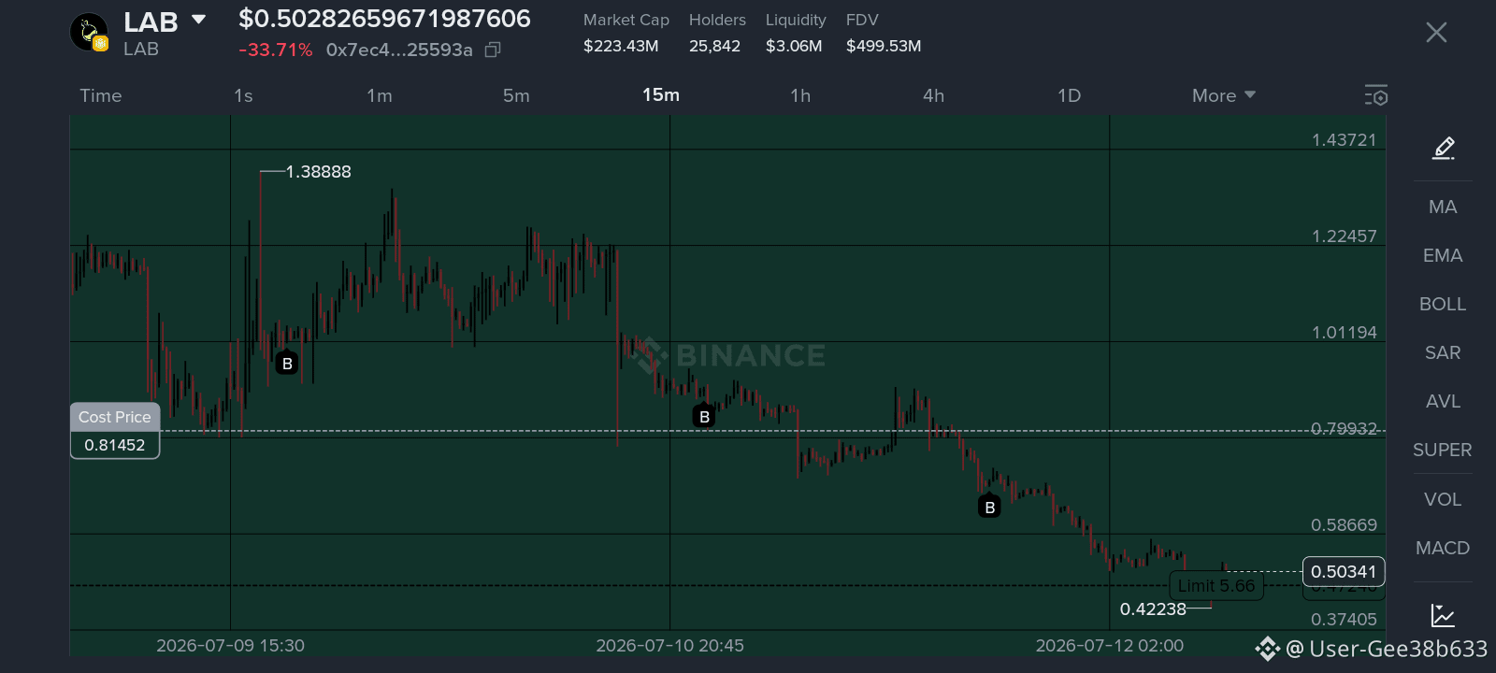The width and height of the screenshot is (1496, 673).
Task: Close the chart view with the X
Action: coord(1436,33)
